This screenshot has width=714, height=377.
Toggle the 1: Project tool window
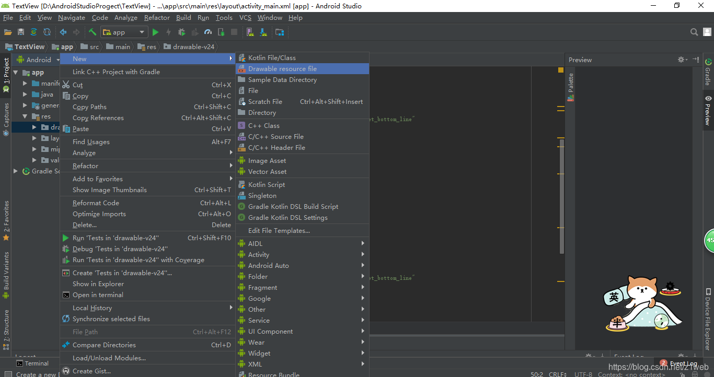click(6, 75)
